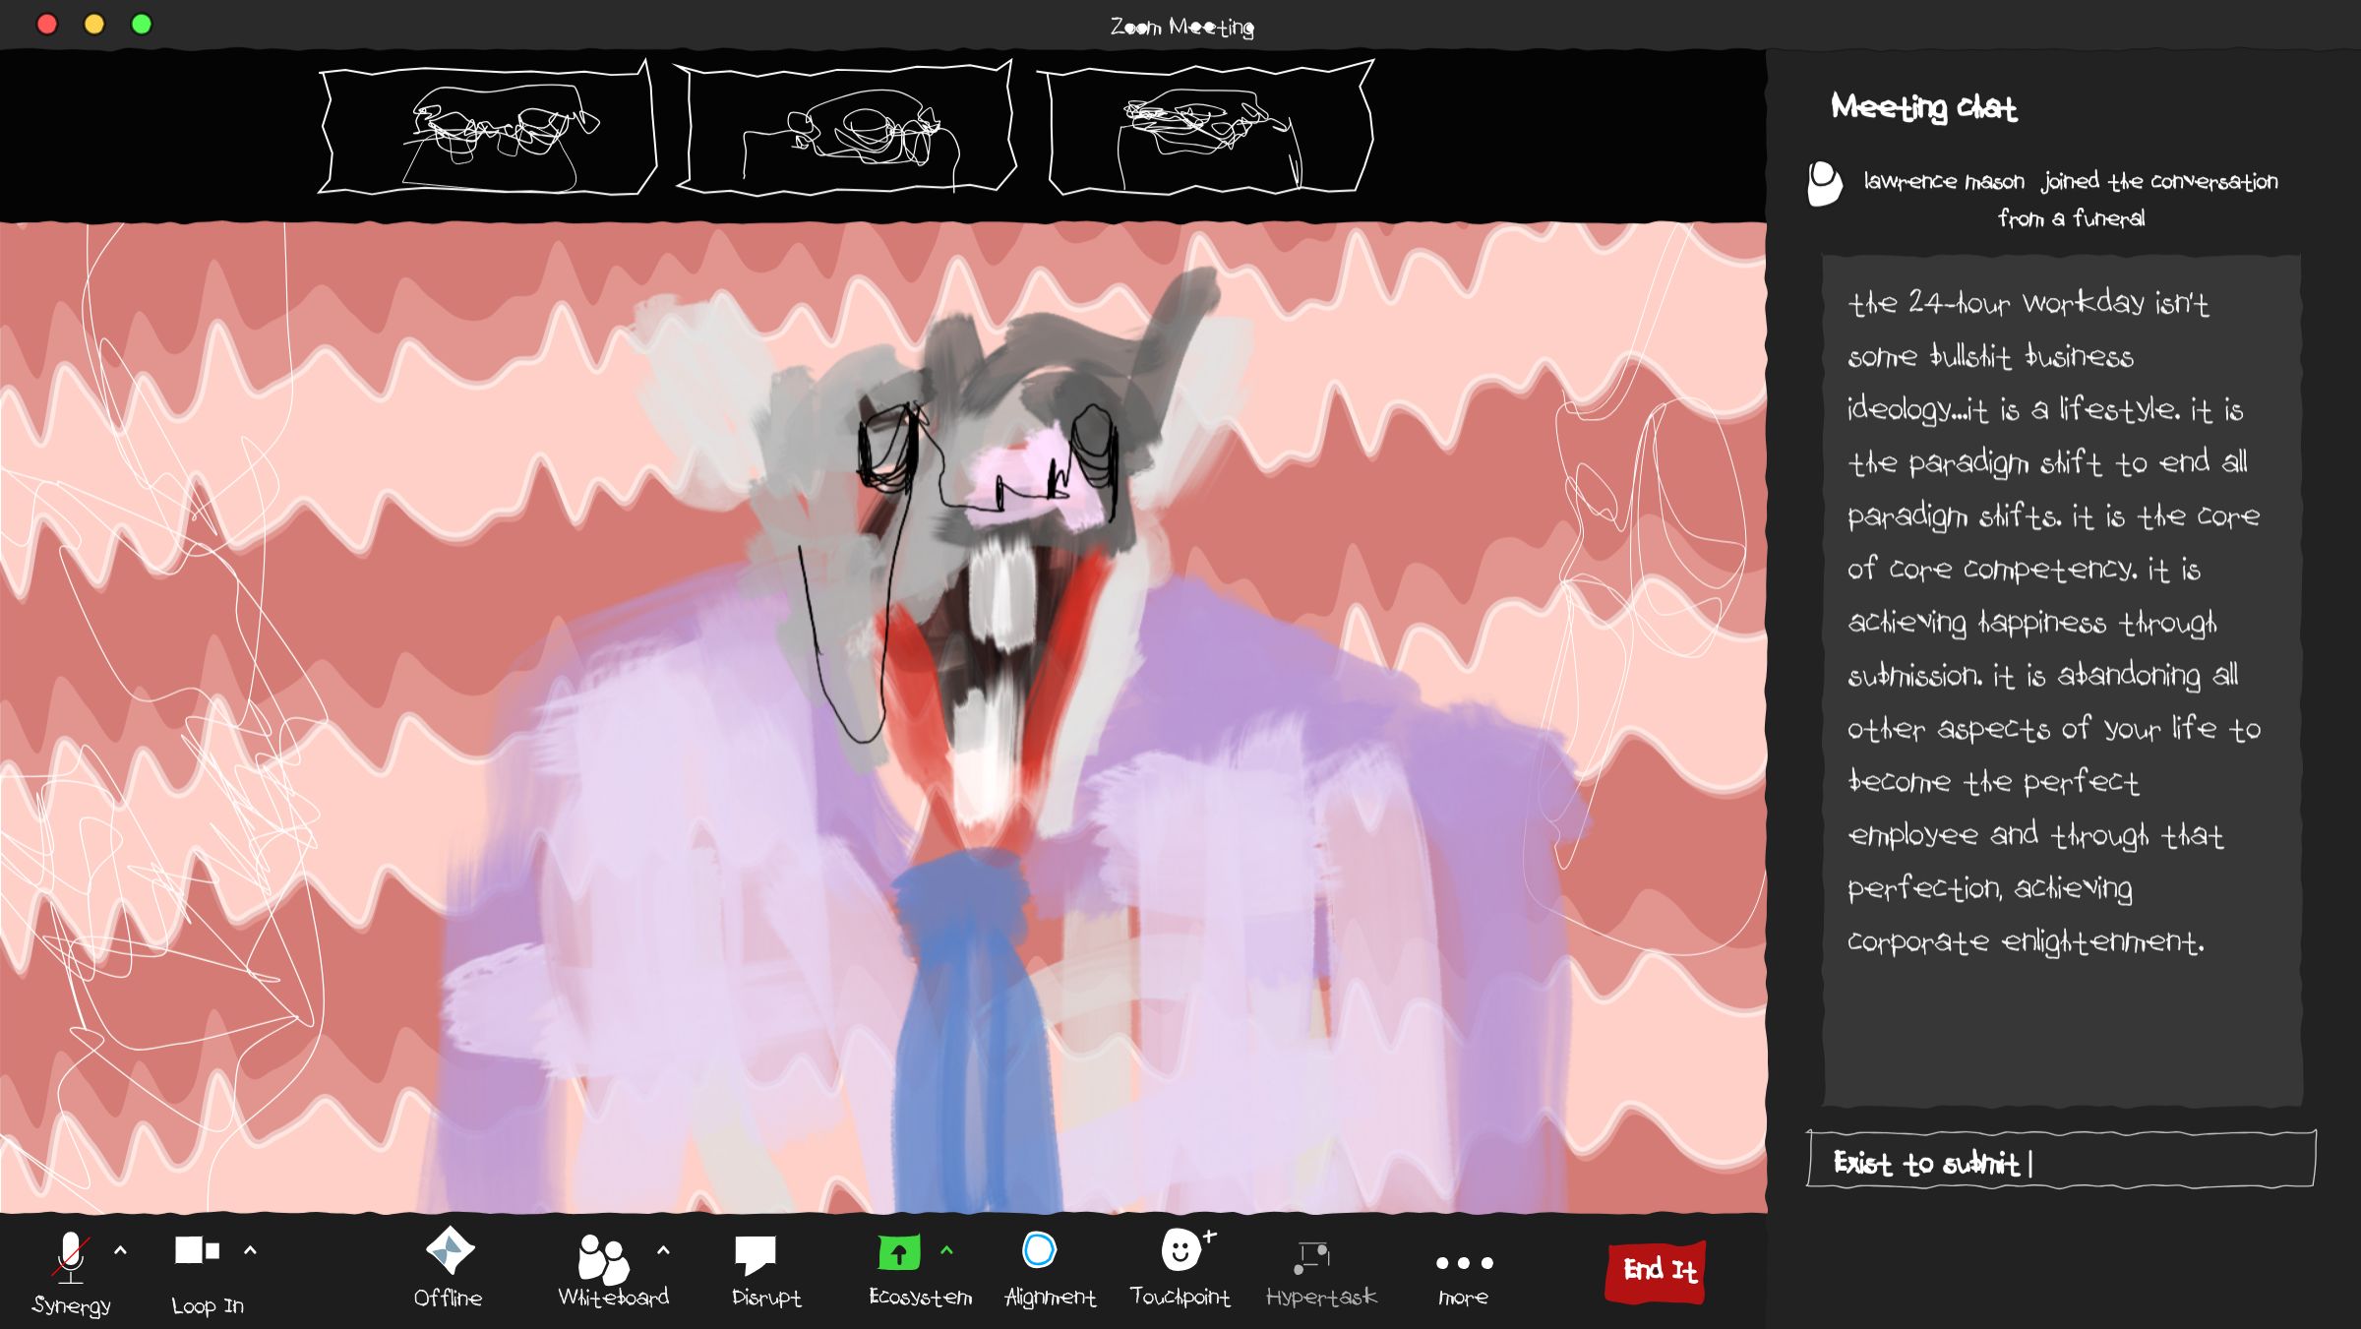Click lawrence mason's avatar in the chat

[1825, 183]
